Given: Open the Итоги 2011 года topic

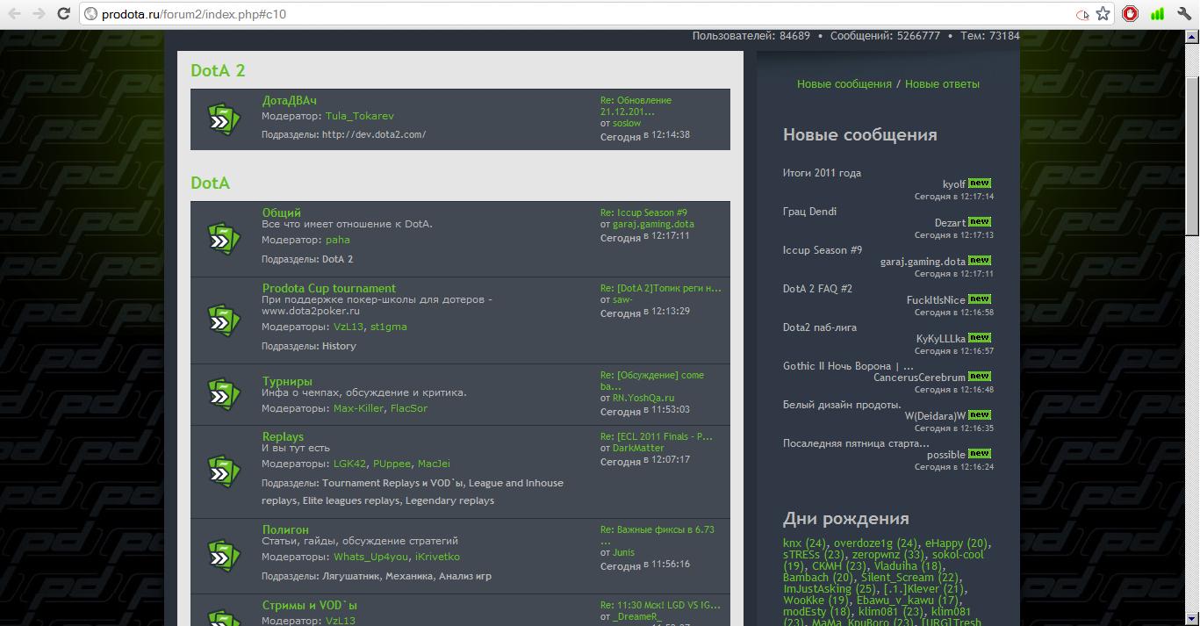Looking at the screenshot, I should tap(822, 173).
